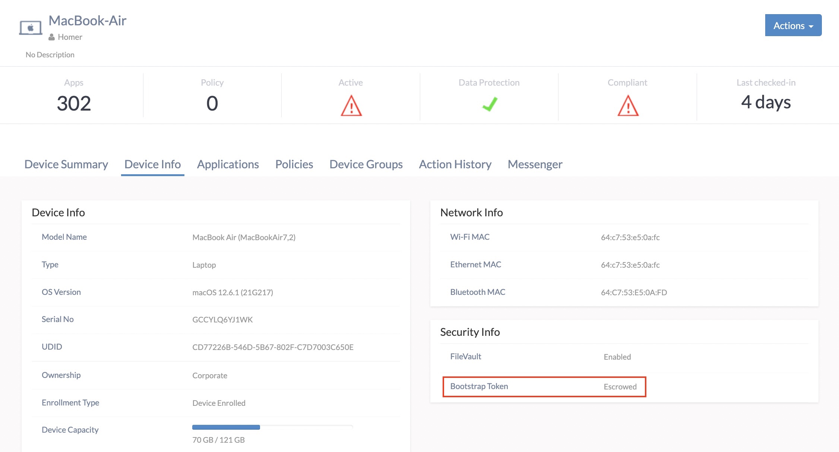This screenshot has height=452, width=839.
Task: Click the Network Info section heading
Action: click(472, 213)
